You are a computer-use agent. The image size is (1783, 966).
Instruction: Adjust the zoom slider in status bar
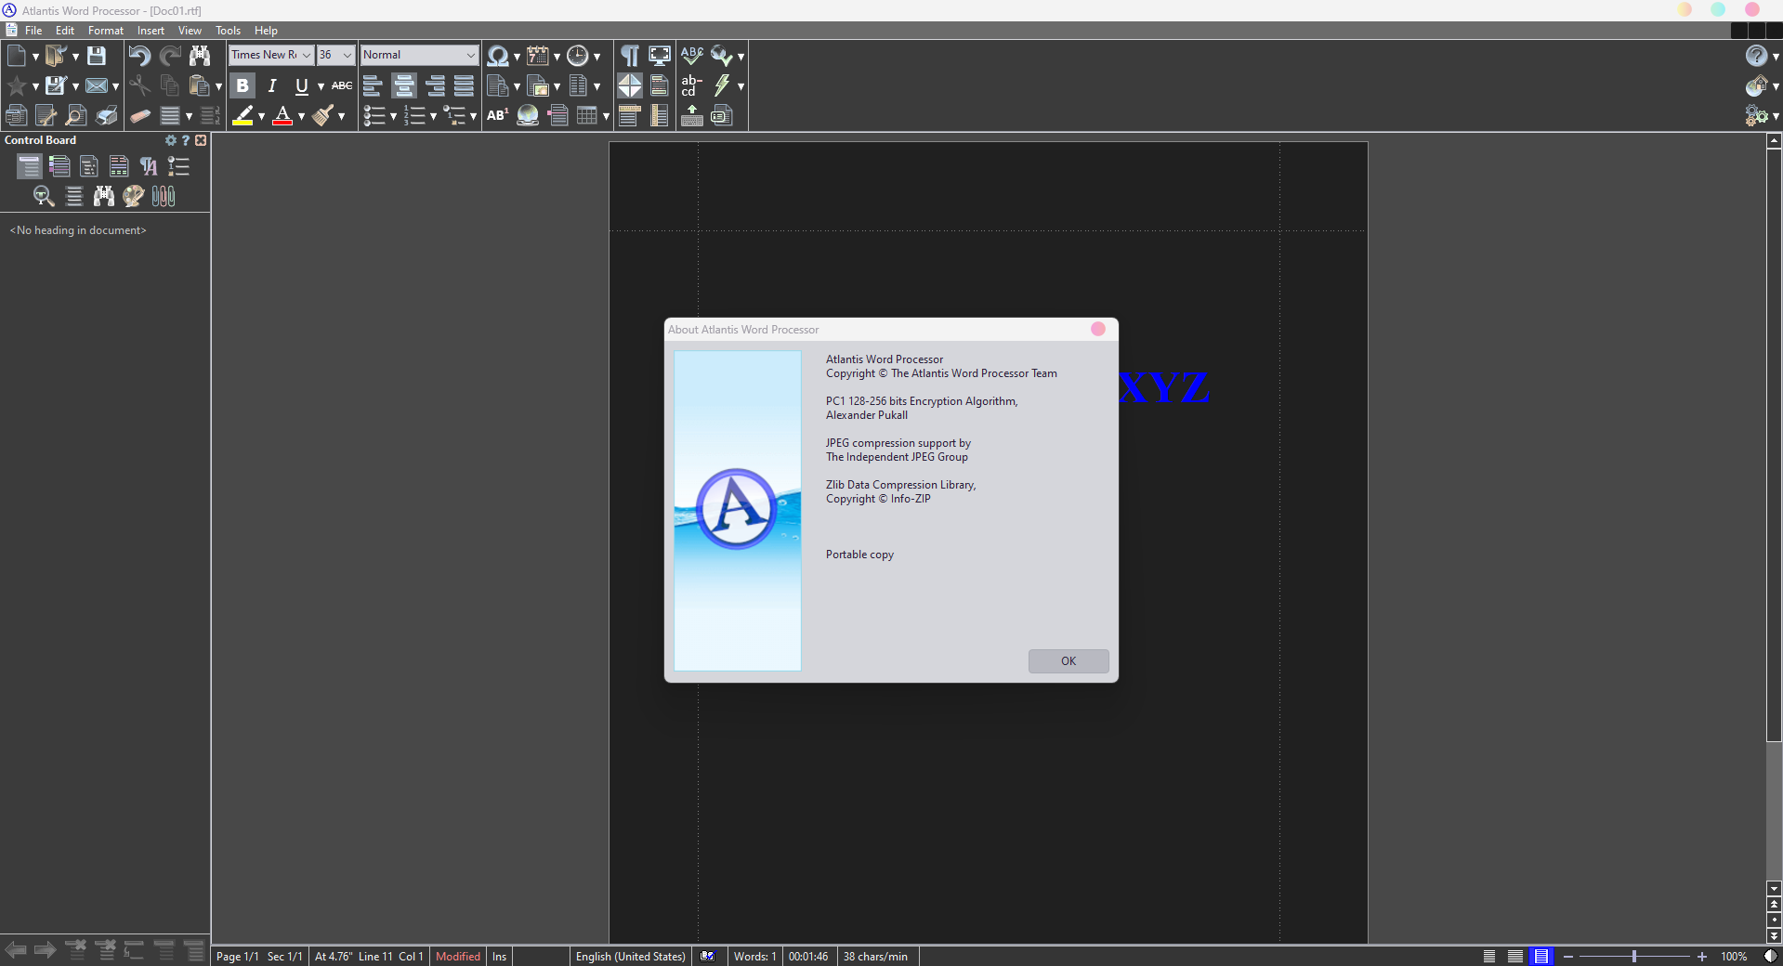click(1633, 956)
